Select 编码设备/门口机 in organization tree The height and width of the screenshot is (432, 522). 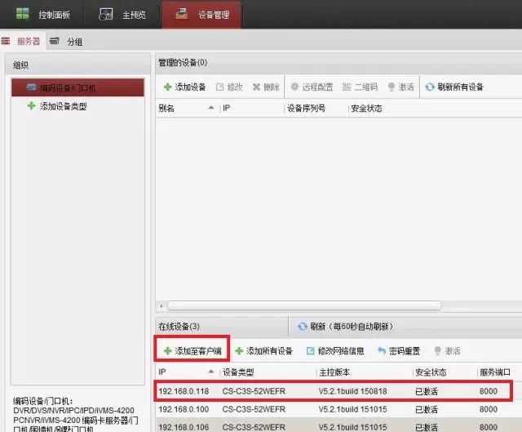coord(77,87)
